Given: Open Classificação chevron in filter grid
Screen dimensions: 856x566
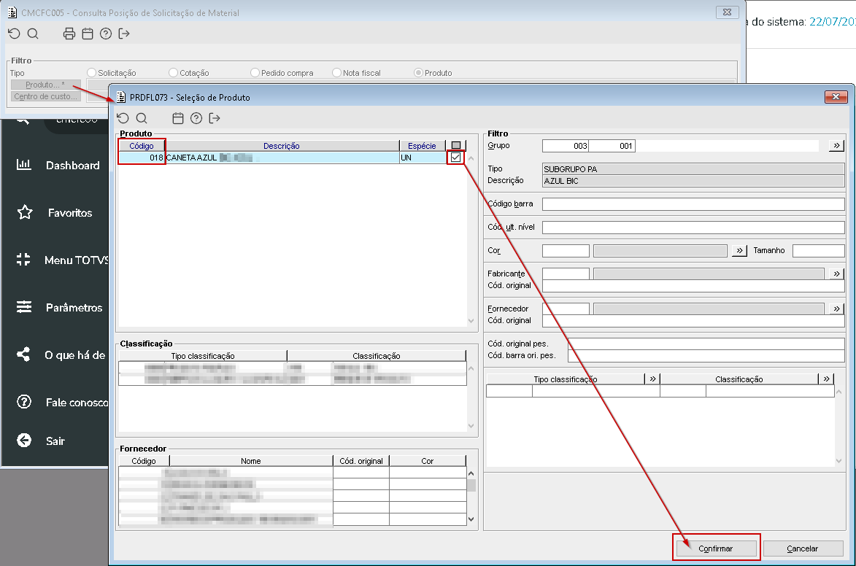Looking at the screenshot, I should [827, 379].
